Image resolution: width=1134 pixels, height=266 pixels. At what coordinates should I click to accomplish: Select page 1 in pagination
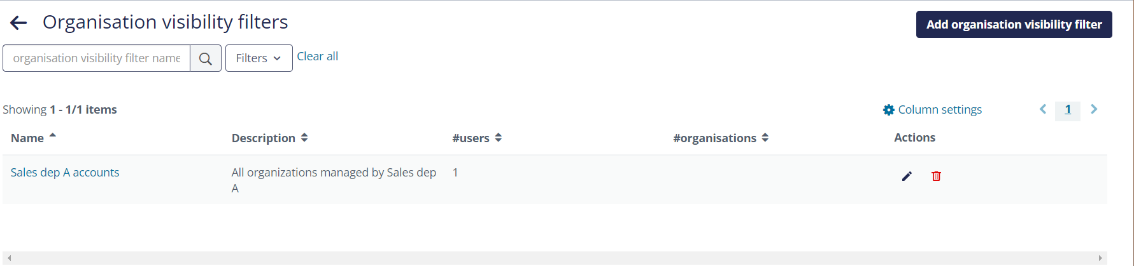(1068, 110)
